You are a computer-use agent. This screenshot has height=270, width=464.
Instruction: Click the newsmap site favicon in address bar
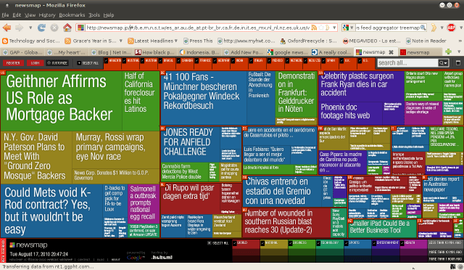[80, 28]
